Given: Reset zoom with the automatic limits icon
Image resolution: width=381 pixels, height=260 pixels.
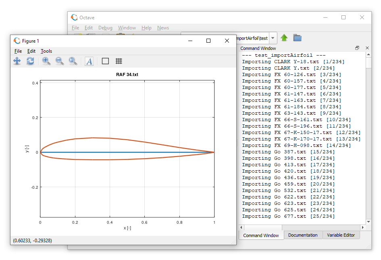Looking at the screenshot, I should pyautogui.click(x=73, y=61).
